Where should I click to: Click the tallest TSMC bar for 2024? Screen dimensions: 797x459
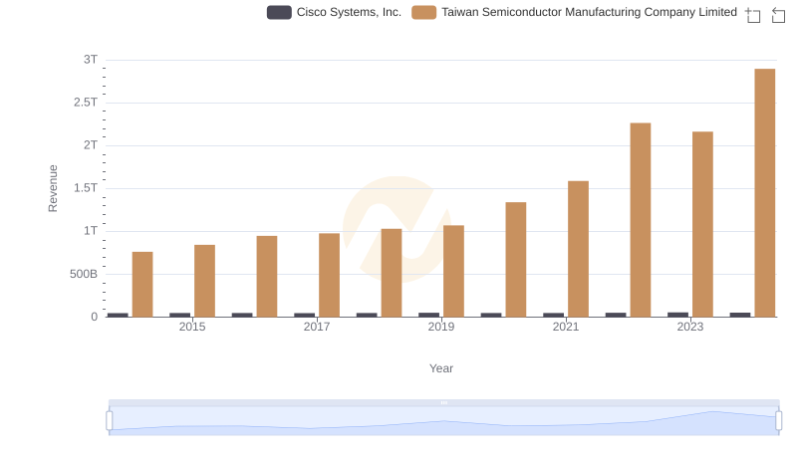(765, 193)
